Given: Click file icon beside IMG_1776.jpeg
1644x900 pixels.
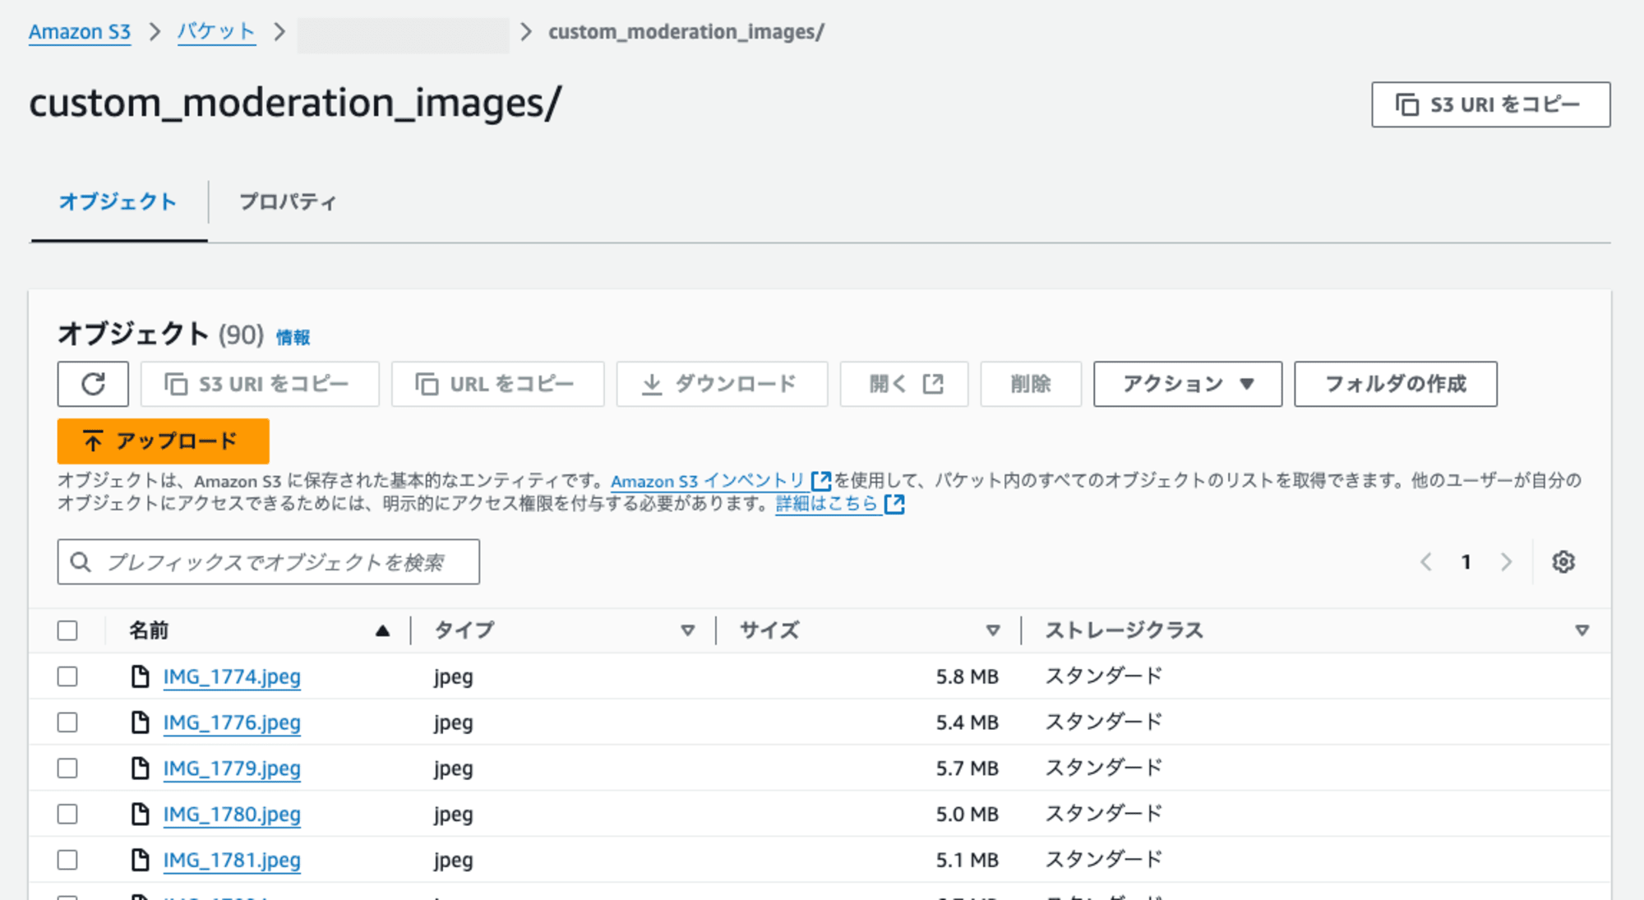Looking at the screenshot, I should tap(141, 722).
